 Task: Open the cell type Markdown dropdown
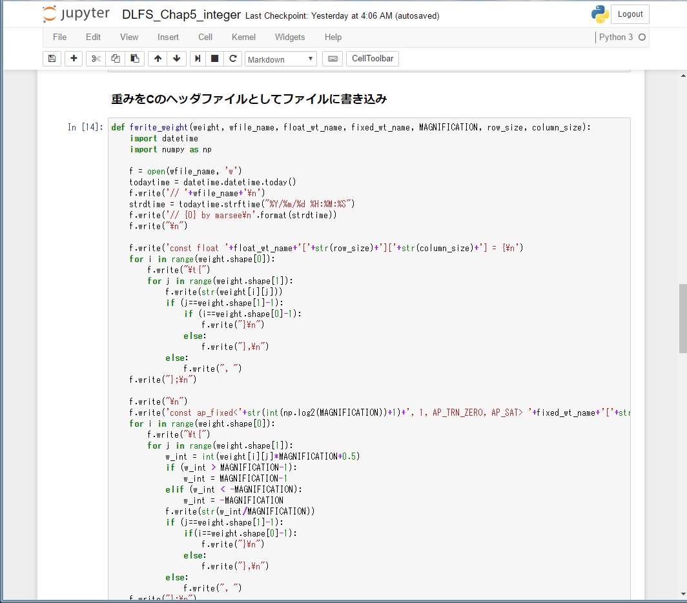click(280, 59)
